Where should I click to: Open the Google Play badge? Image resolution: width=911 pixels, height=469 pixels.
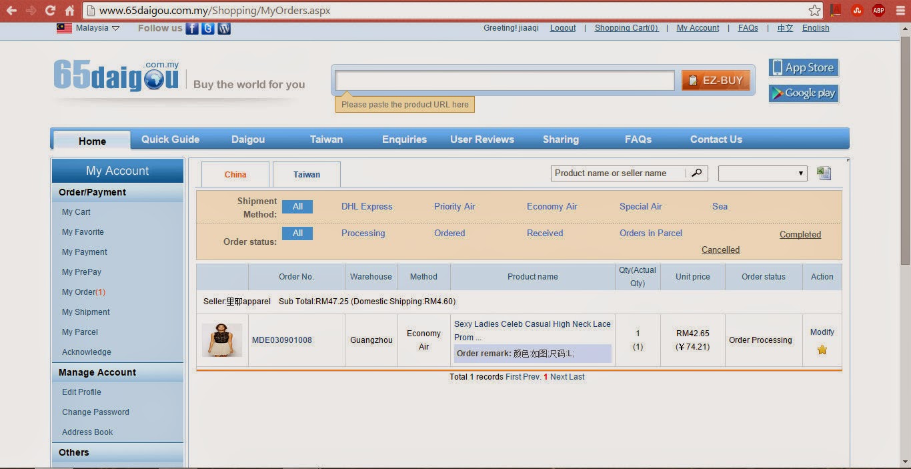click(x=804, y=93)
